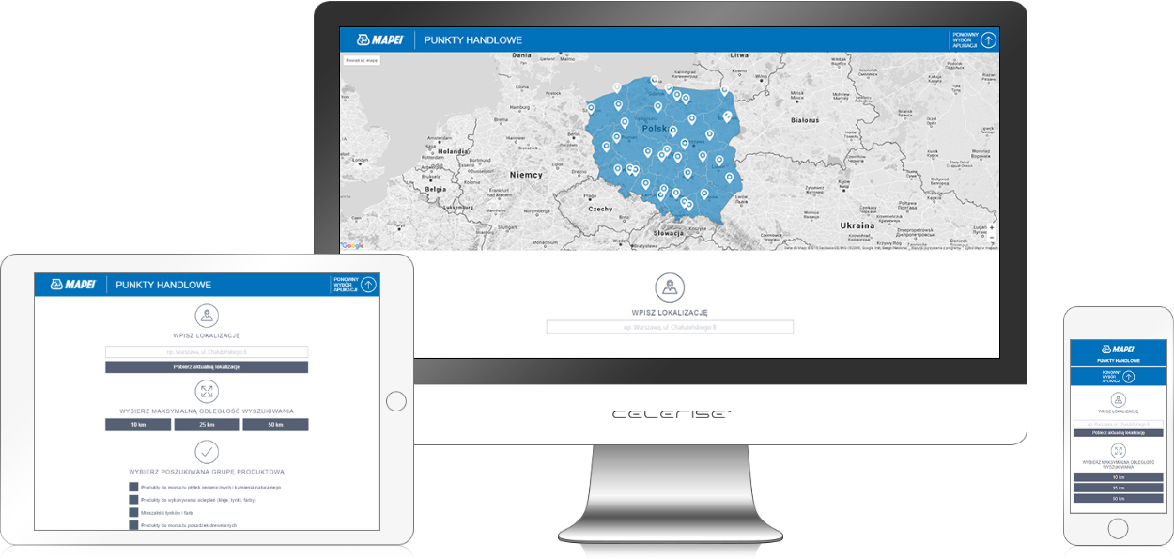Click the person location icon on the desktop monitor
1174x559 pixels.
pyautogui.click(x=670, y=287)
